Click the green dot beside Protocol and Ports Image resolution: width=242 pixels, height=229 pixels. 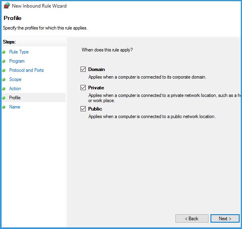pyautogui.click(x=4, y=71)
